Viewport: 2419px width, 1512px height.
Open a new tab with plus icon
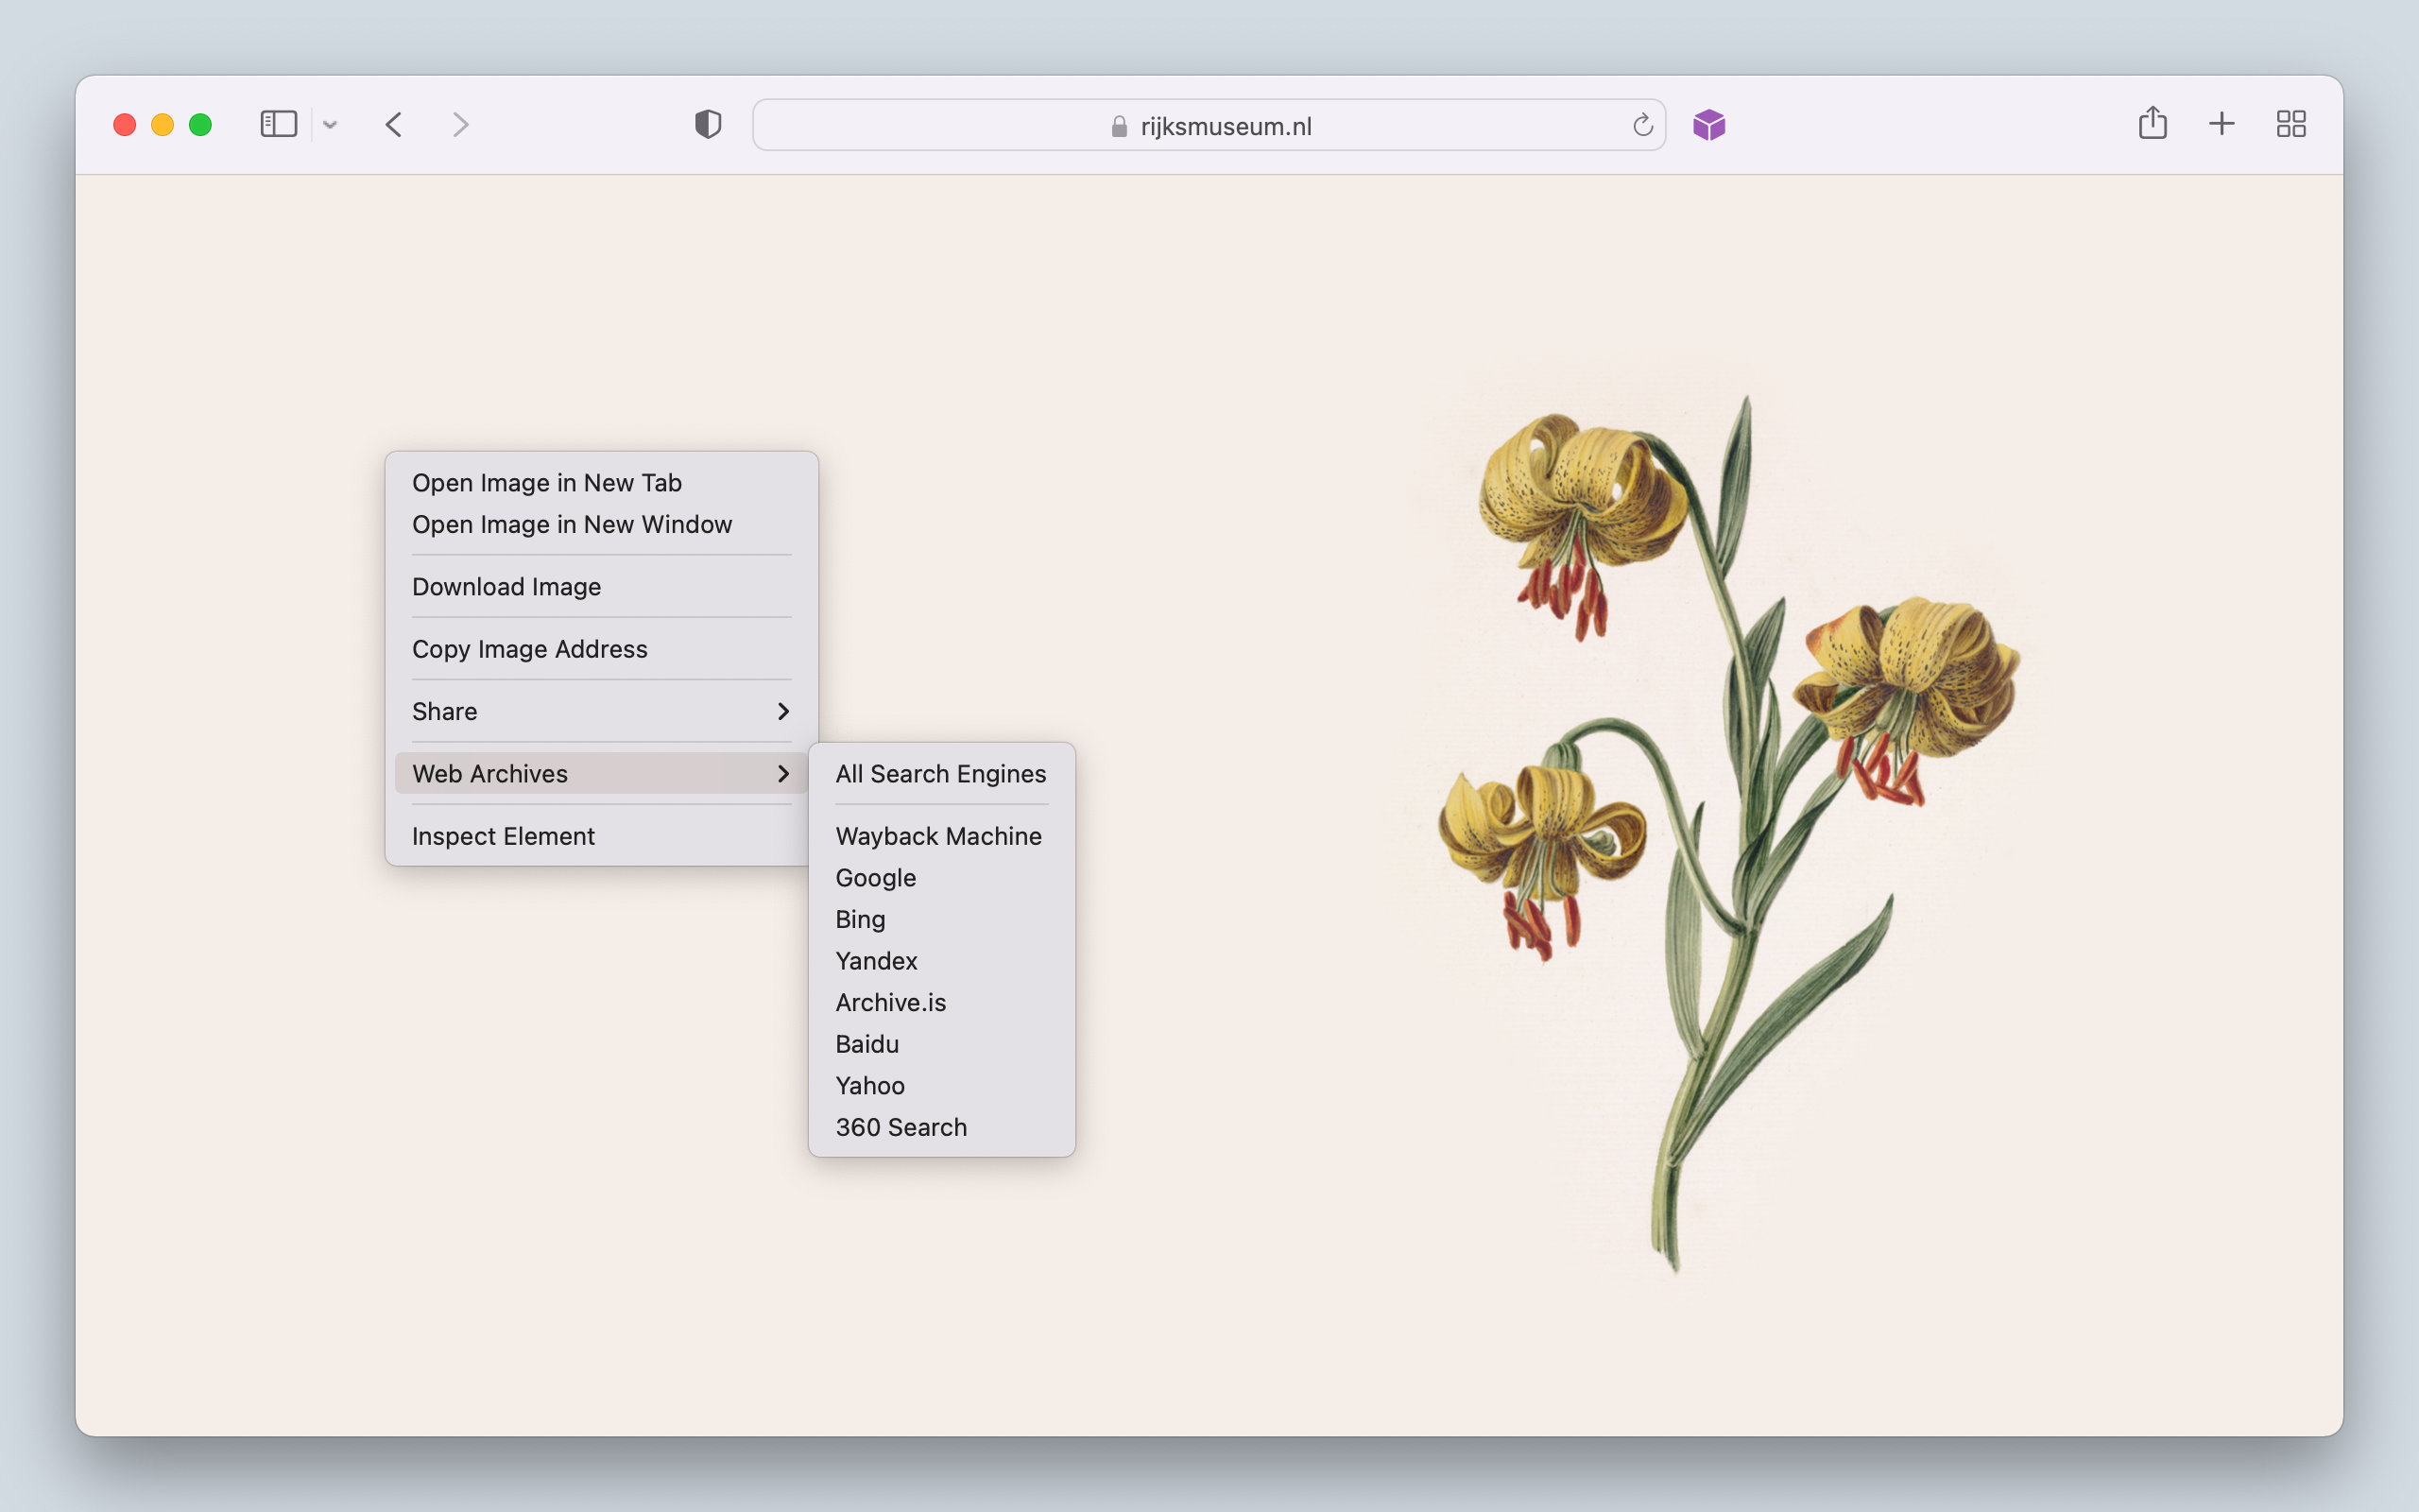tap(2222, 124)
